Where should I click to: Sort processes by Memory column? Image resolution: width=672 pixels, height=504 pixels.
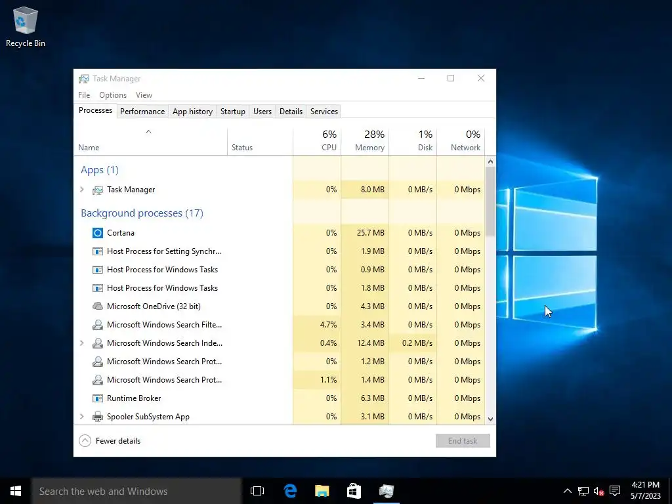tap(365, 142)
